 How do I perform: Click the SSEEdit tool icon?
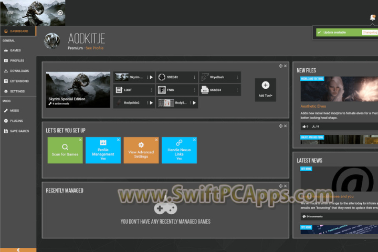162,77
